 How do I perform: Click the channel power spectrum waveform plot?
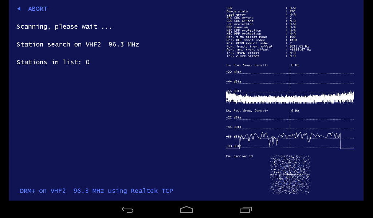click(290, 140)
